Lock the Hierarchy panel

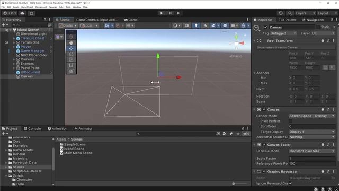coord(45,20)
